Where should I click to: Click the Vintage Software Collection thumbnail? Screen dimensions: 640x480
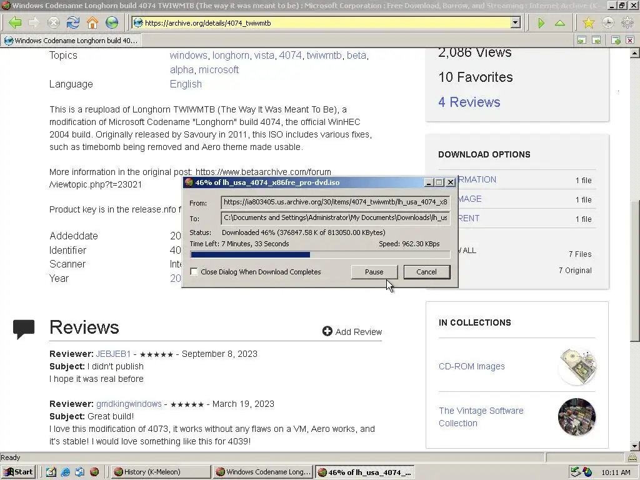pos(577,417)
